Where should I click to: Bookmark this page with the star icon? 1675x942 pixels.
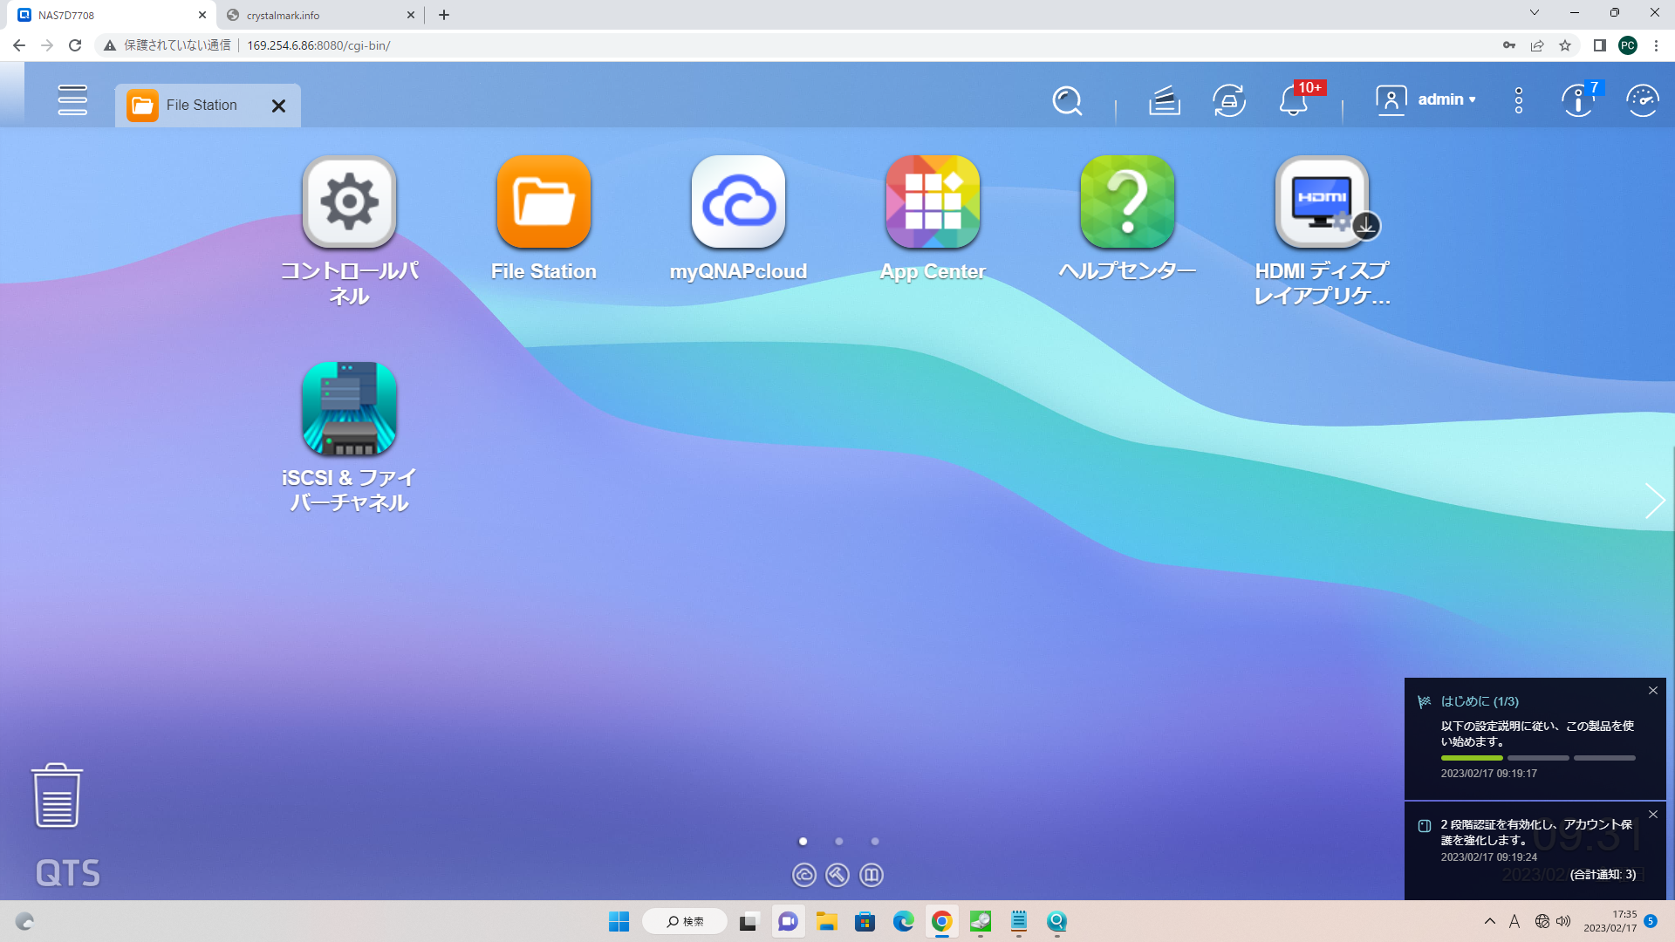[1565, 45]
